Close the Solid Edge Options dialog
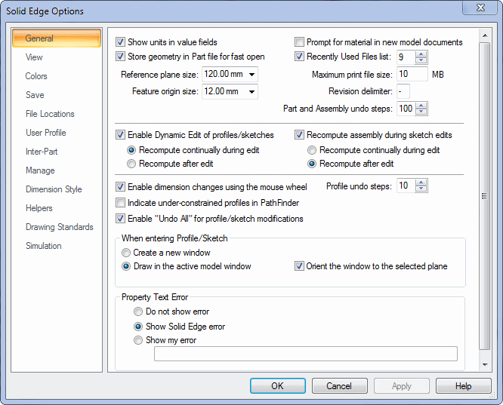The height and width of the screenshot is (405, 503). pos(483,11)
